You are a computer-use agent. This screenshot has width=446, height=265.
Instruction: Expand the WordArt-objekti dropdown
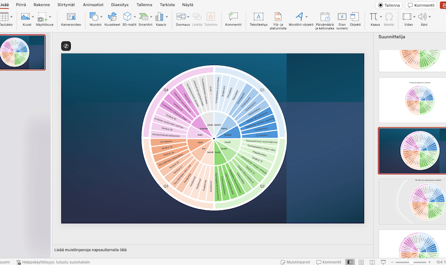pos(307,17)
